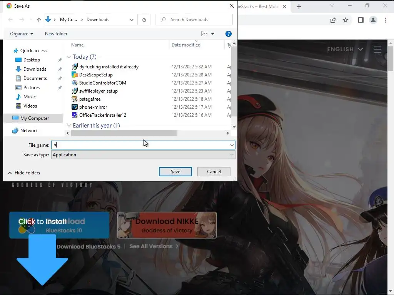
Task: Open the view options dropdown arrow
Action: click(212, 34)
